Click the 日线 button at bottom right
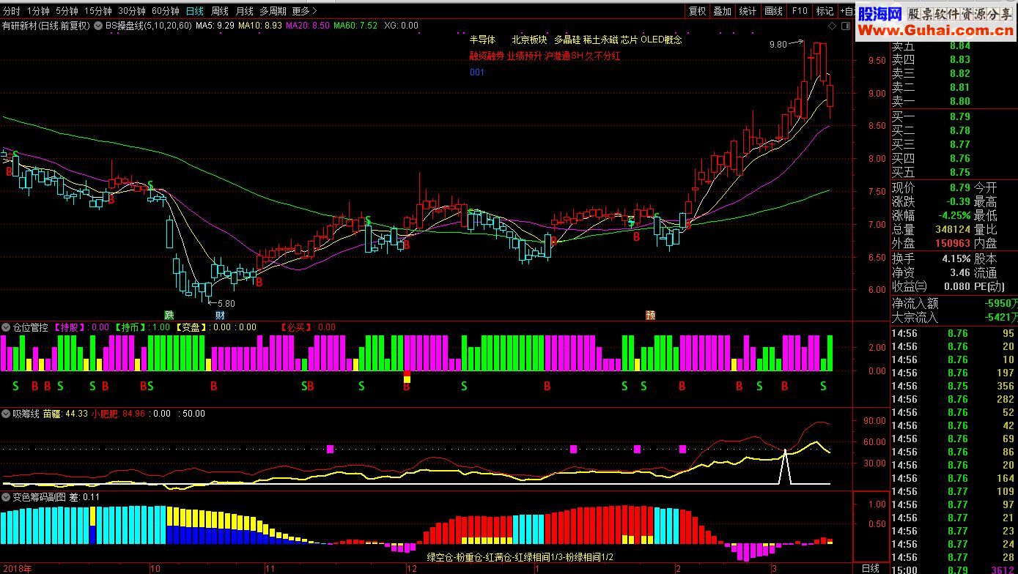The height and width of the screenshot is (574, 1018). (x=870, y=568)
